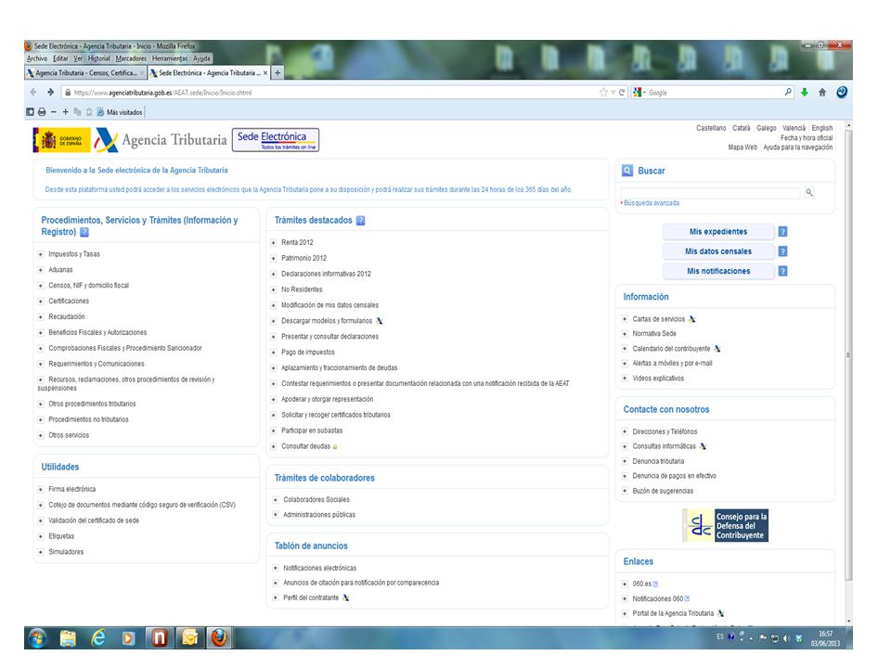The image size is (891, 668).
Task: Click the Mis datos censales button
Action: tap(718, 251)
